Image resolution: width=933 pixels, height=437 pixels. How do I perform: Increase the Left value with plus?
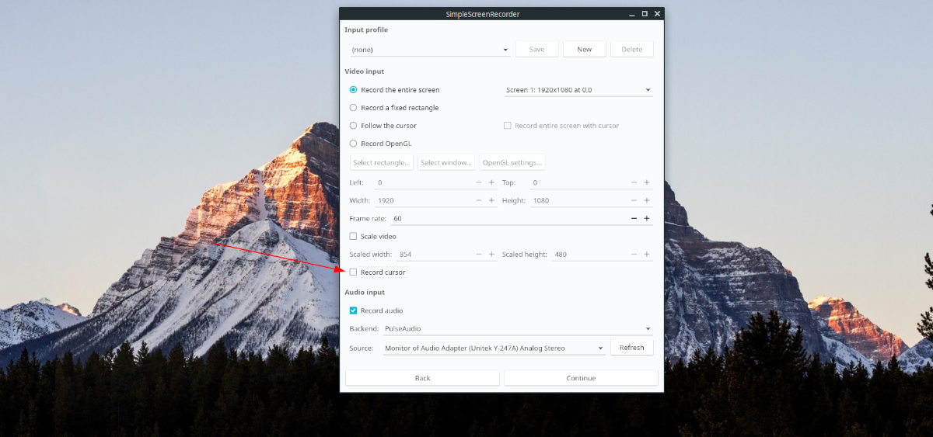[491, 182]
